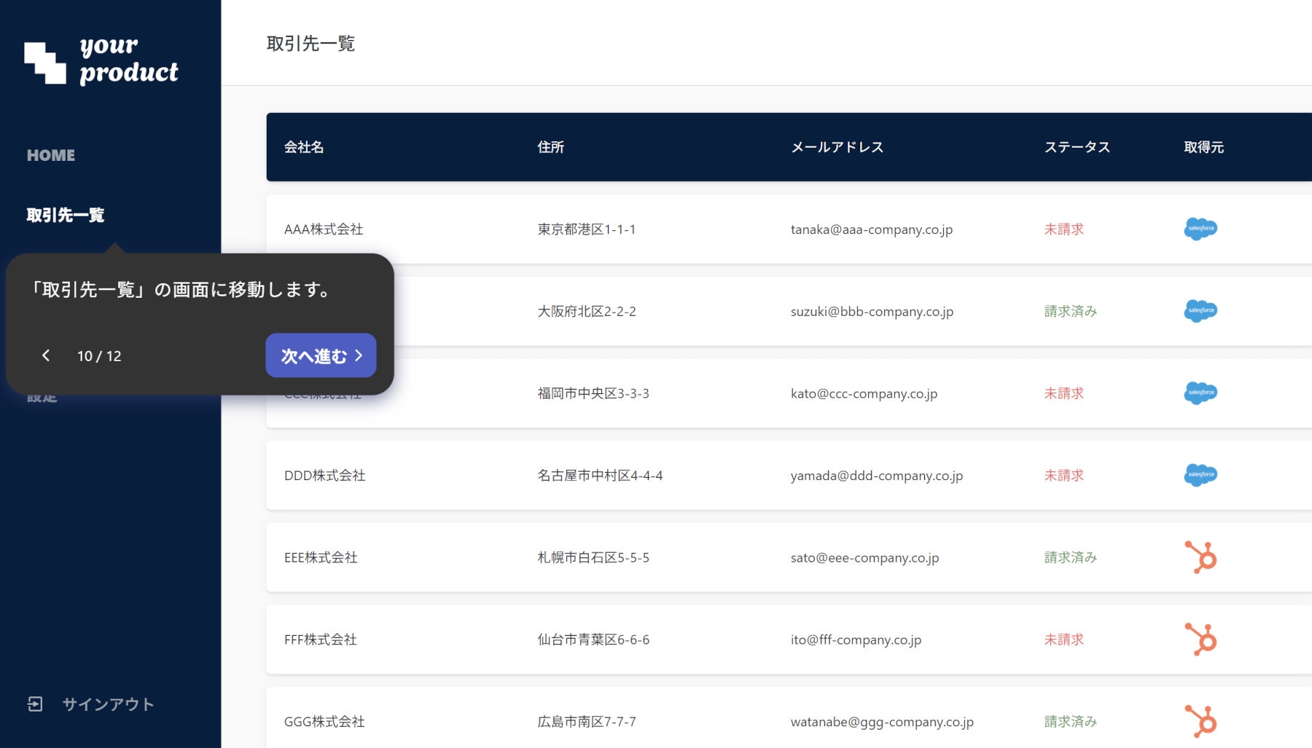
Task: Click the HubSpot icon for FFF株式会社
Action: coord(1200,639)
